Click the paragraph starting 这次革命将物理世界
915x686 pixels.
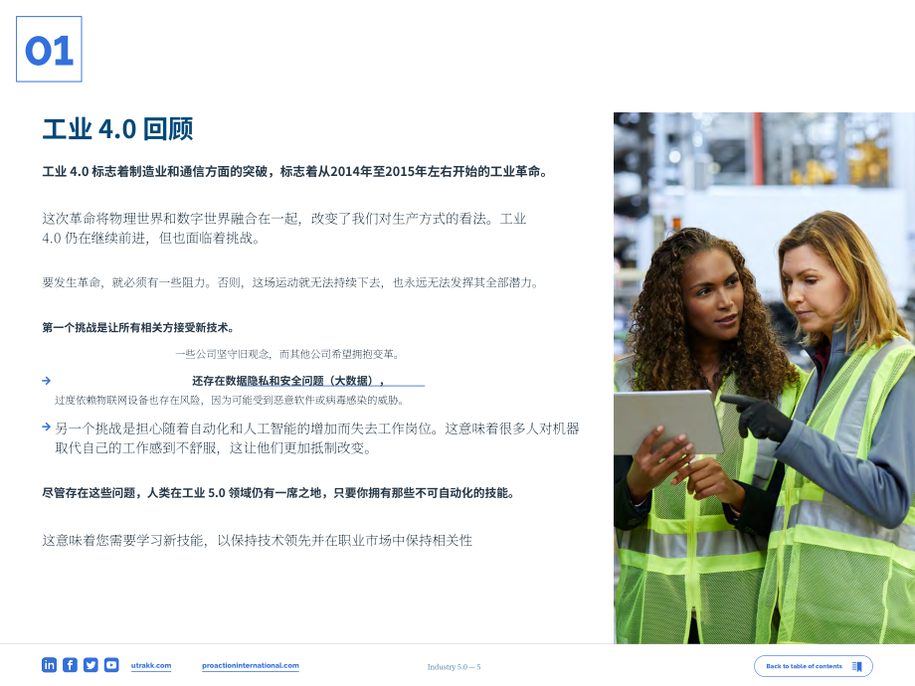(x=284, y=228)
